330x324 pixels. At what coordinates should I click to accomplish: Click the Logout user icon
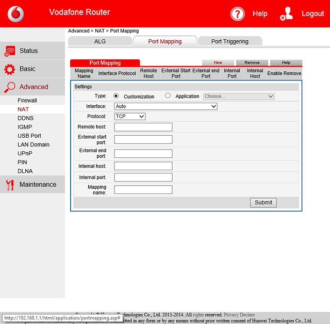tap(287, 14)
